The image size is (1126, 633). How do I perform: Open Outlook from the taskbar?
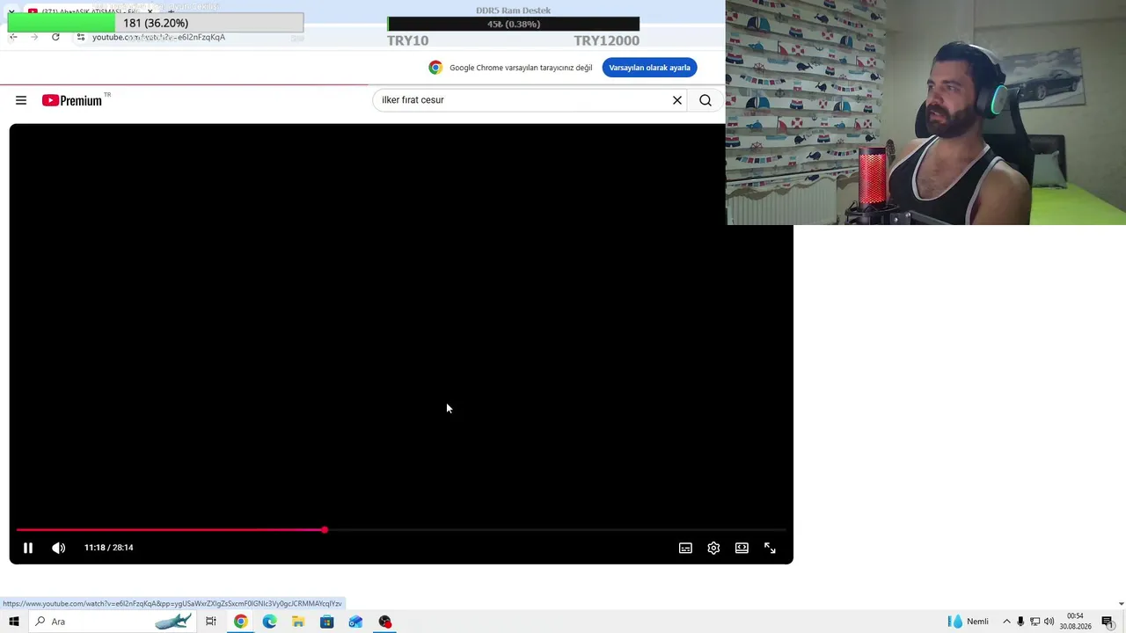point(355,622)
